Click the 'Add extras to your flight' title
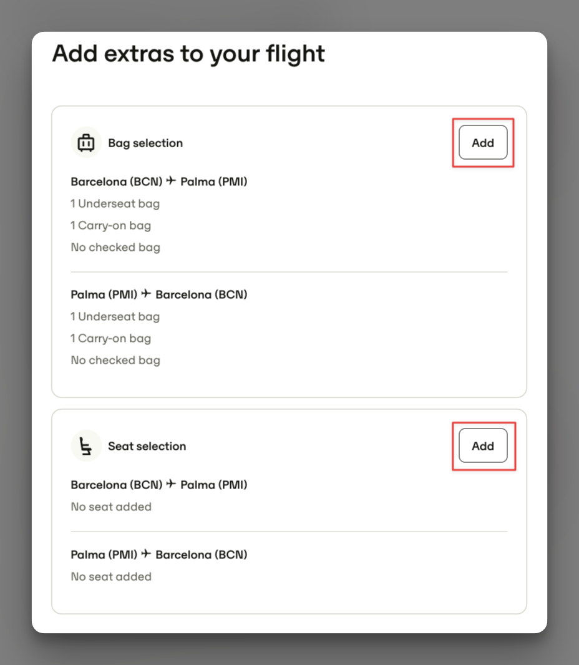 188,54
